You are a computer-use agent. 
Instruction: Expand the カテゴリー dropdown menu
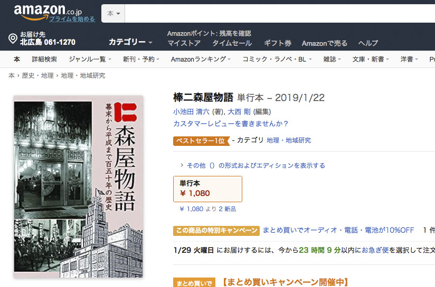pos(130,42)
